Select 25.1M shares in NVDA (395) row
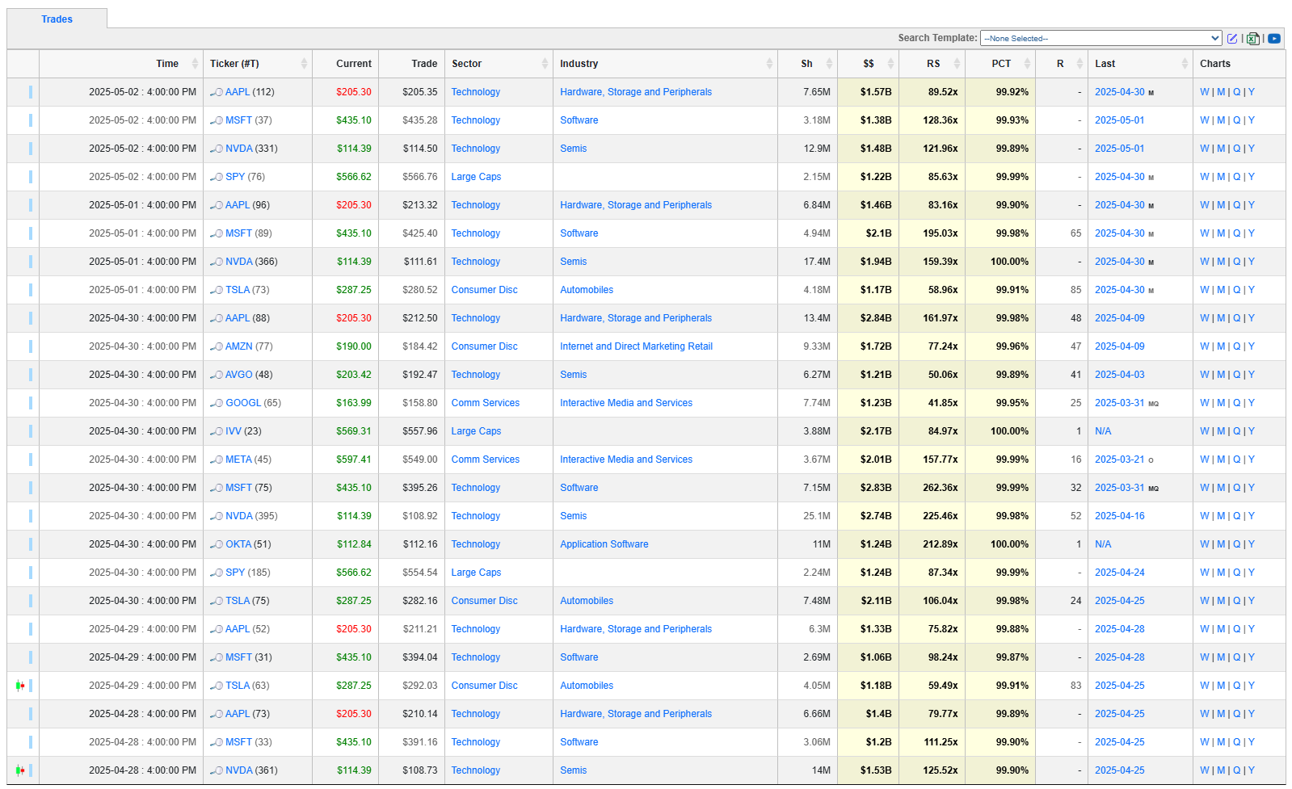 tap(817, 516)
